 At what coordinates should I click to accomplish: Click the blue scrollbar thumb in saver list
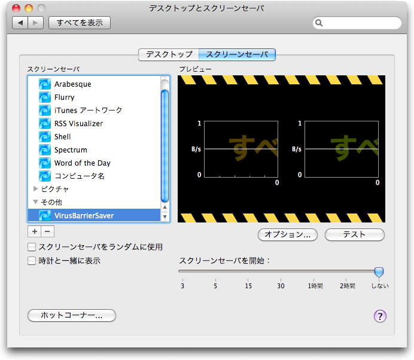click(x=165, y=146)
